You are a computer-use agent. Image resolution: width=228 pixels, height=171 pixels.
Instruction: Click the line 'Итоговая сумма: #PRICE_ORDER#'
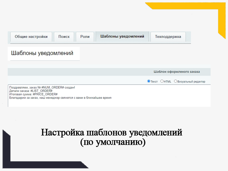click(x=33, y=94)
